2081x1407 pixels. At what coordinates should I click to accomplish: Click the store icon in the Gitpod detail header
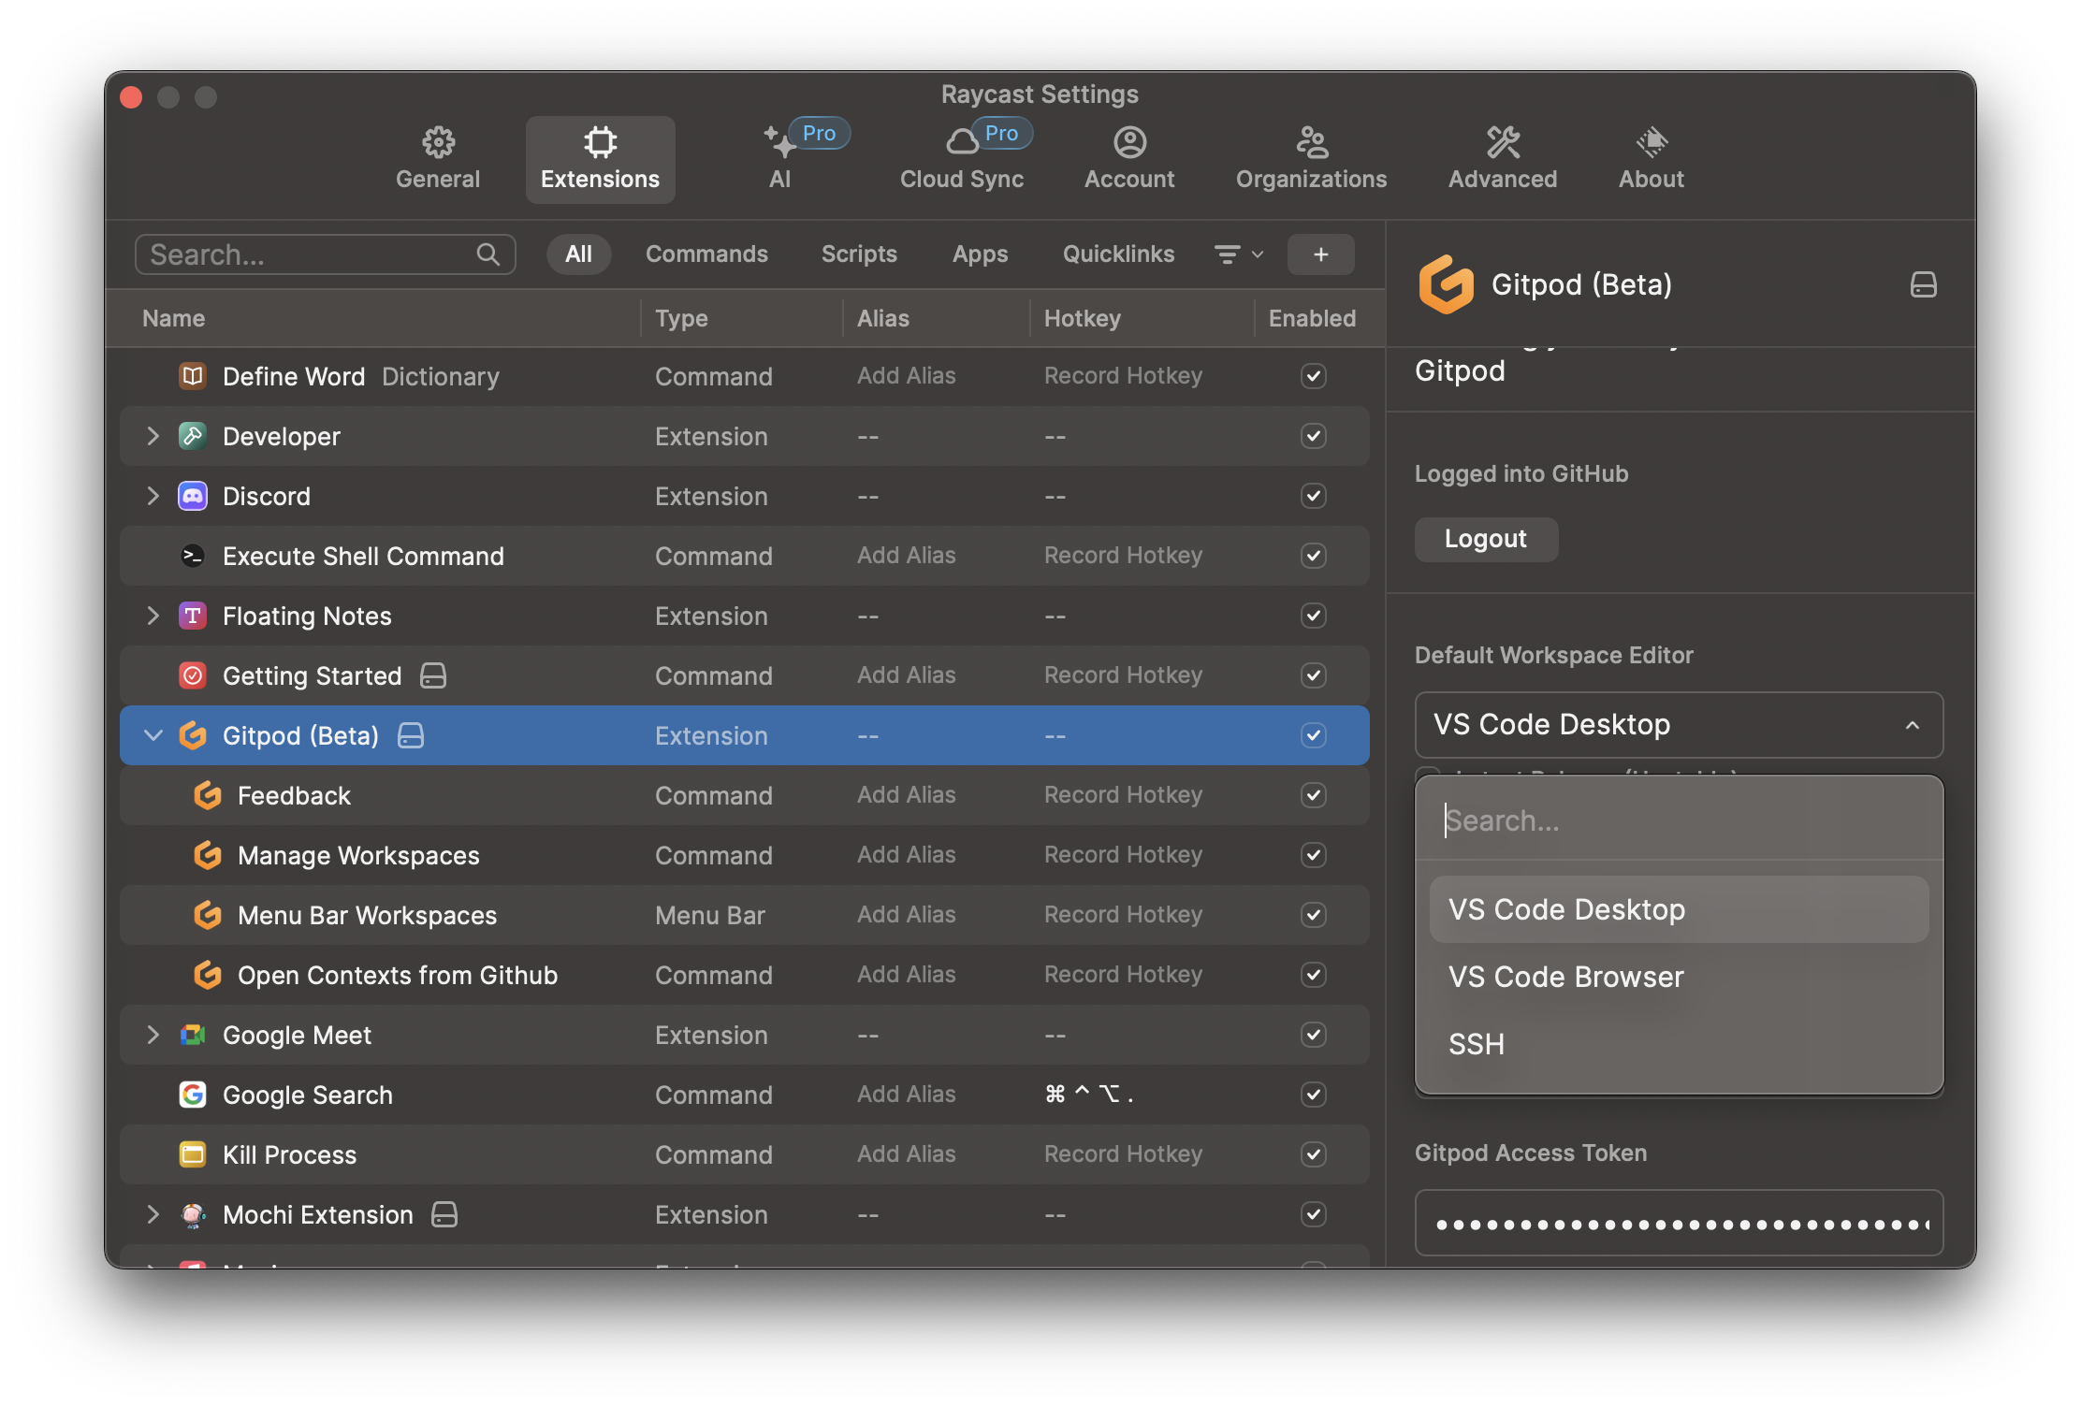click(1924, 284)
